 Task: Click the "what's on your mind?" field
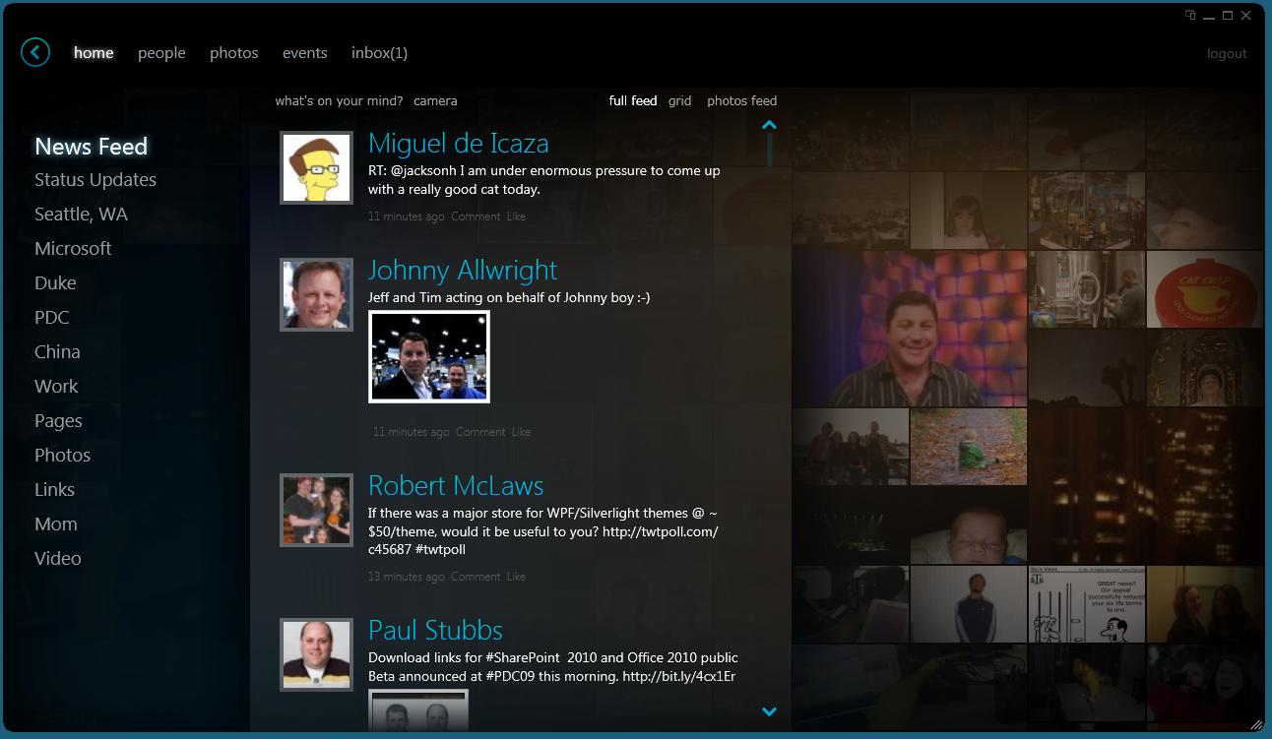[339, 100]
